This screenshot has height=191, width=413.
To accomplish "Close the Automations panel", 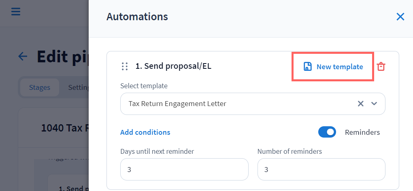I will [400, 17].
